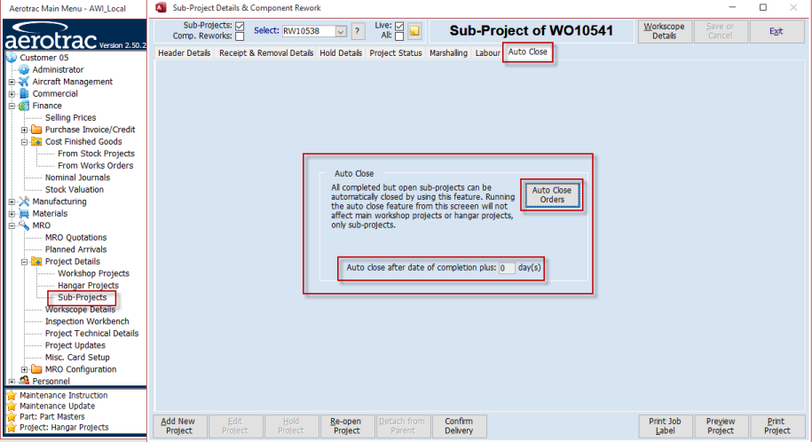Select Hangar Projects in the tree
812x442 pixels.
[88, 286]
